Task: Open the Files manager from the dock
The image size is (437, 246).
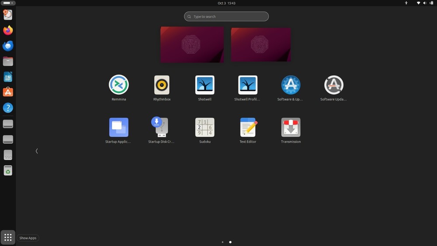Action: click(x=8, y=61)
